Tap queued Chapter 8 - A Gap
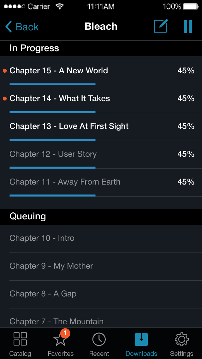The height and width of the screenshot is (359, 202). click(43, 294)
